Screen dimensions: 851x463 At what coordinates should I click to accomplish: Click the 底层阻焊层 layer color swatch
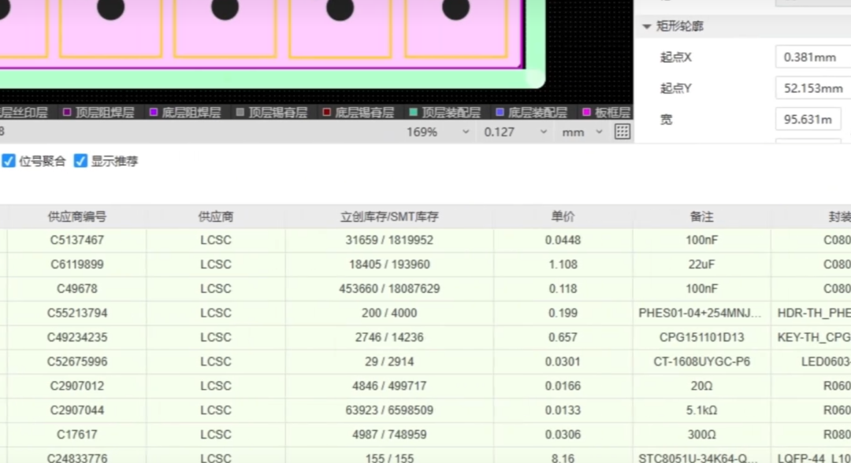click(154, 113)
